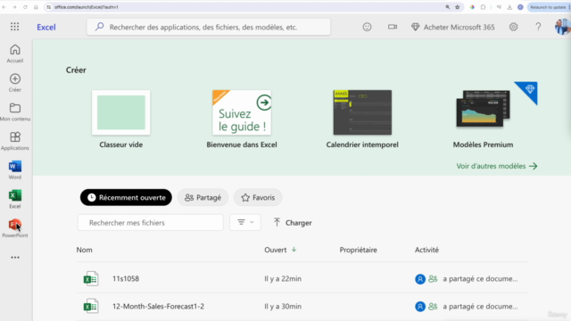The image size is (571, 321).
Task: Open Calendrier intemporel template
Action: coord(362,119)
